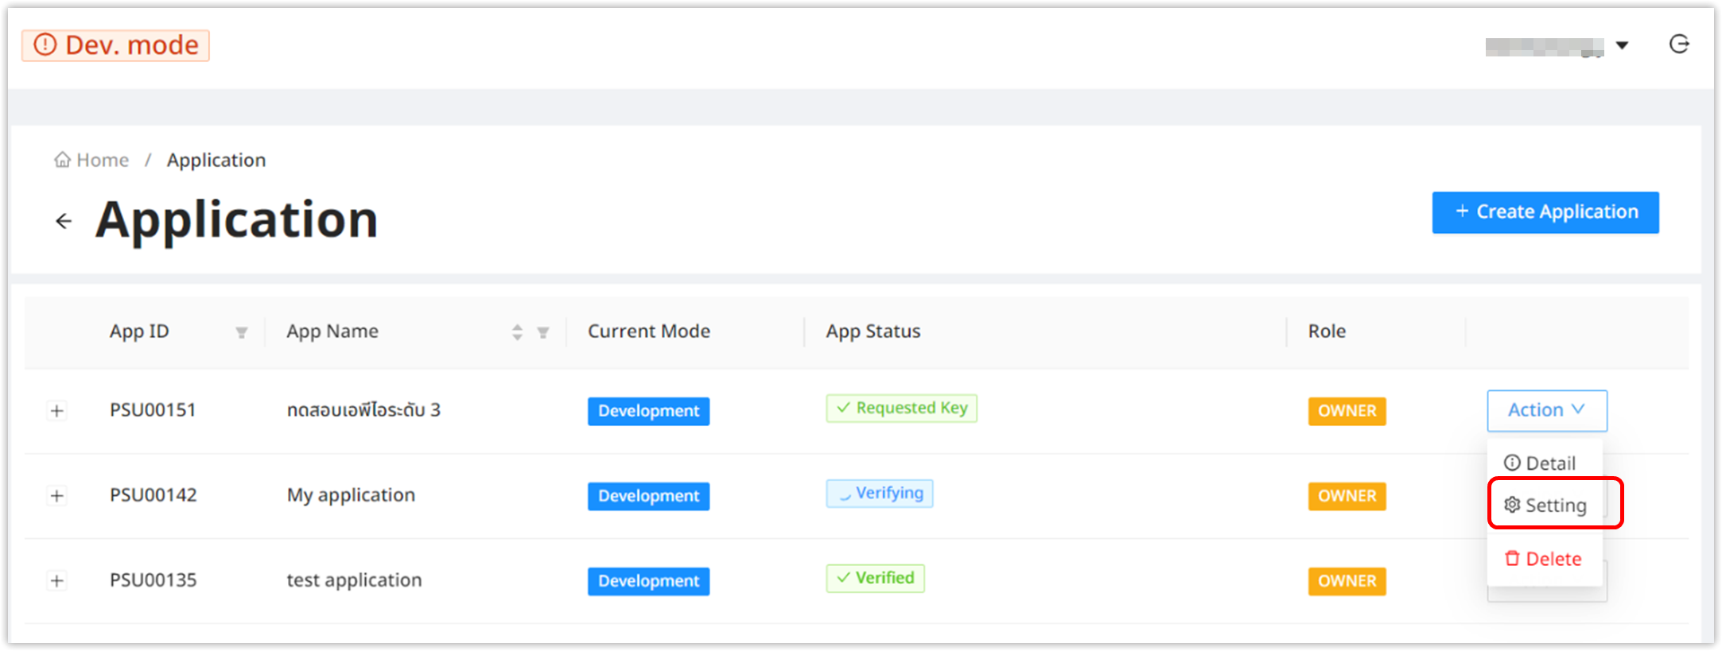Open the App Name column filter
This screenshot has width=1722, height=651.
pyautogui.click(x=542, y=332)
